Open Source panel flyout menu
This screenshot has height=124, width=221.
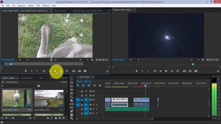pos(50,11)
